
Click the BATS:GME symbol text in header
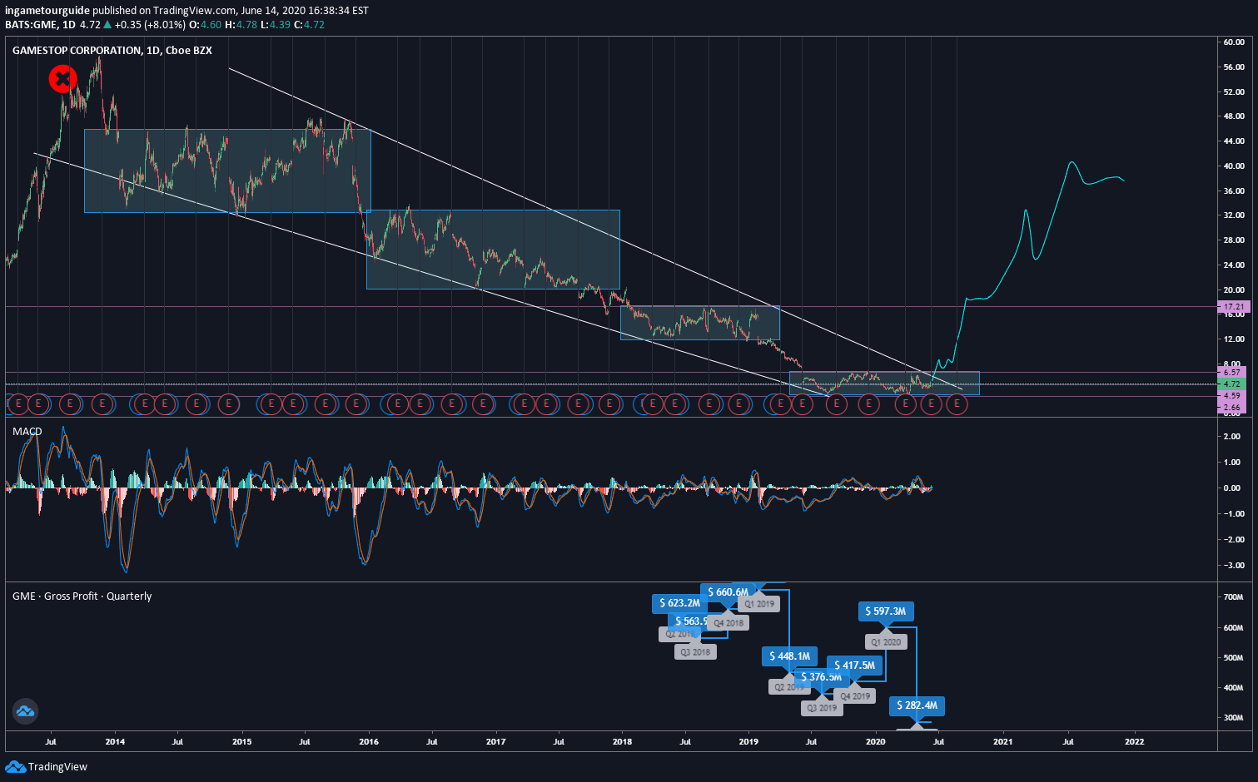(31, 25)
